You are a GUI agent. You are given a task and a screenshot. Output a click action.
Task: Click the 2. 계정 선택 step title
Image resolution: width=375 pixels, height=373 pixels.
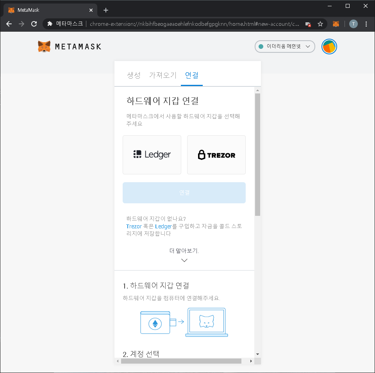141,354
